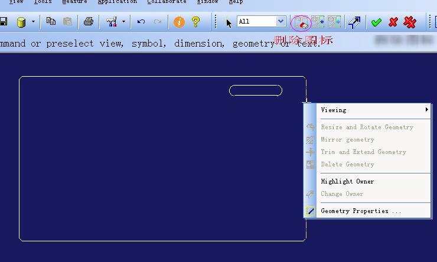Open the Collaborate menu in menu bar
This screenshot has width=437, height=262.
(167, 2)
